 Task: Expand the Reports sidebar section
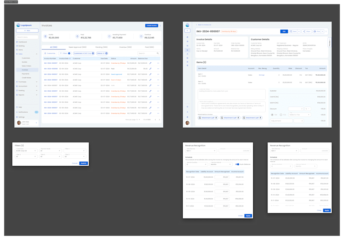coord(37,95)
